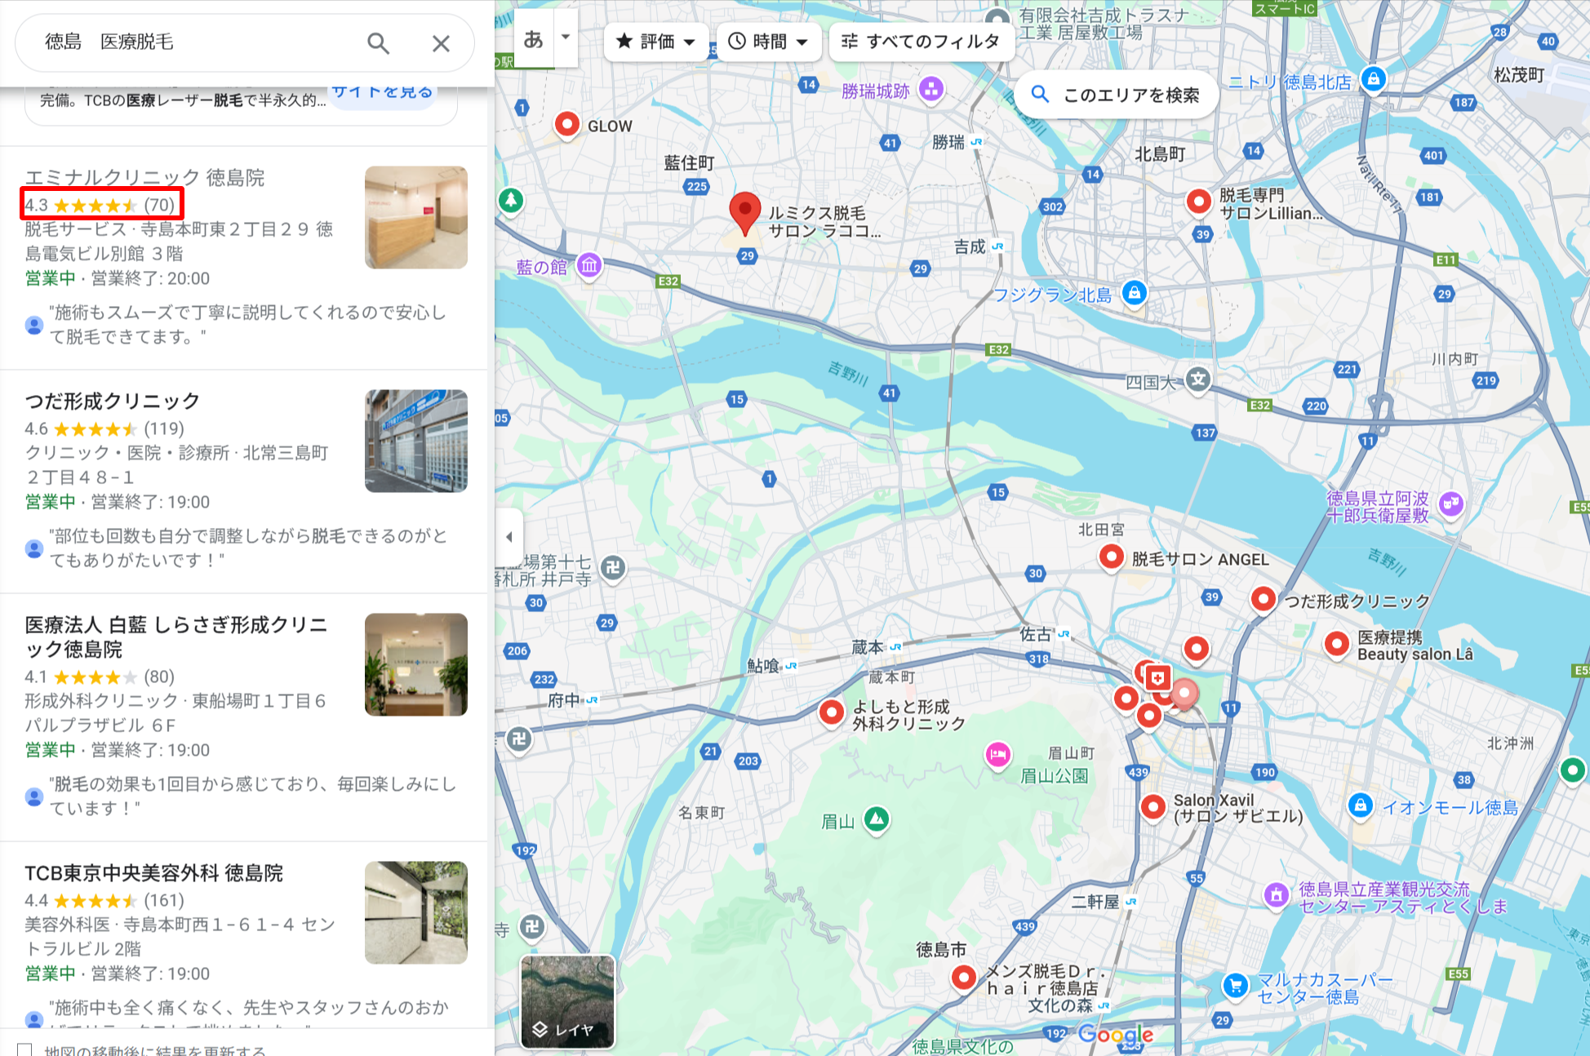This screenshot has height=1056, width=1590.
Task: Click the 4.1 (80) rating text
Action: click(100, 677)
